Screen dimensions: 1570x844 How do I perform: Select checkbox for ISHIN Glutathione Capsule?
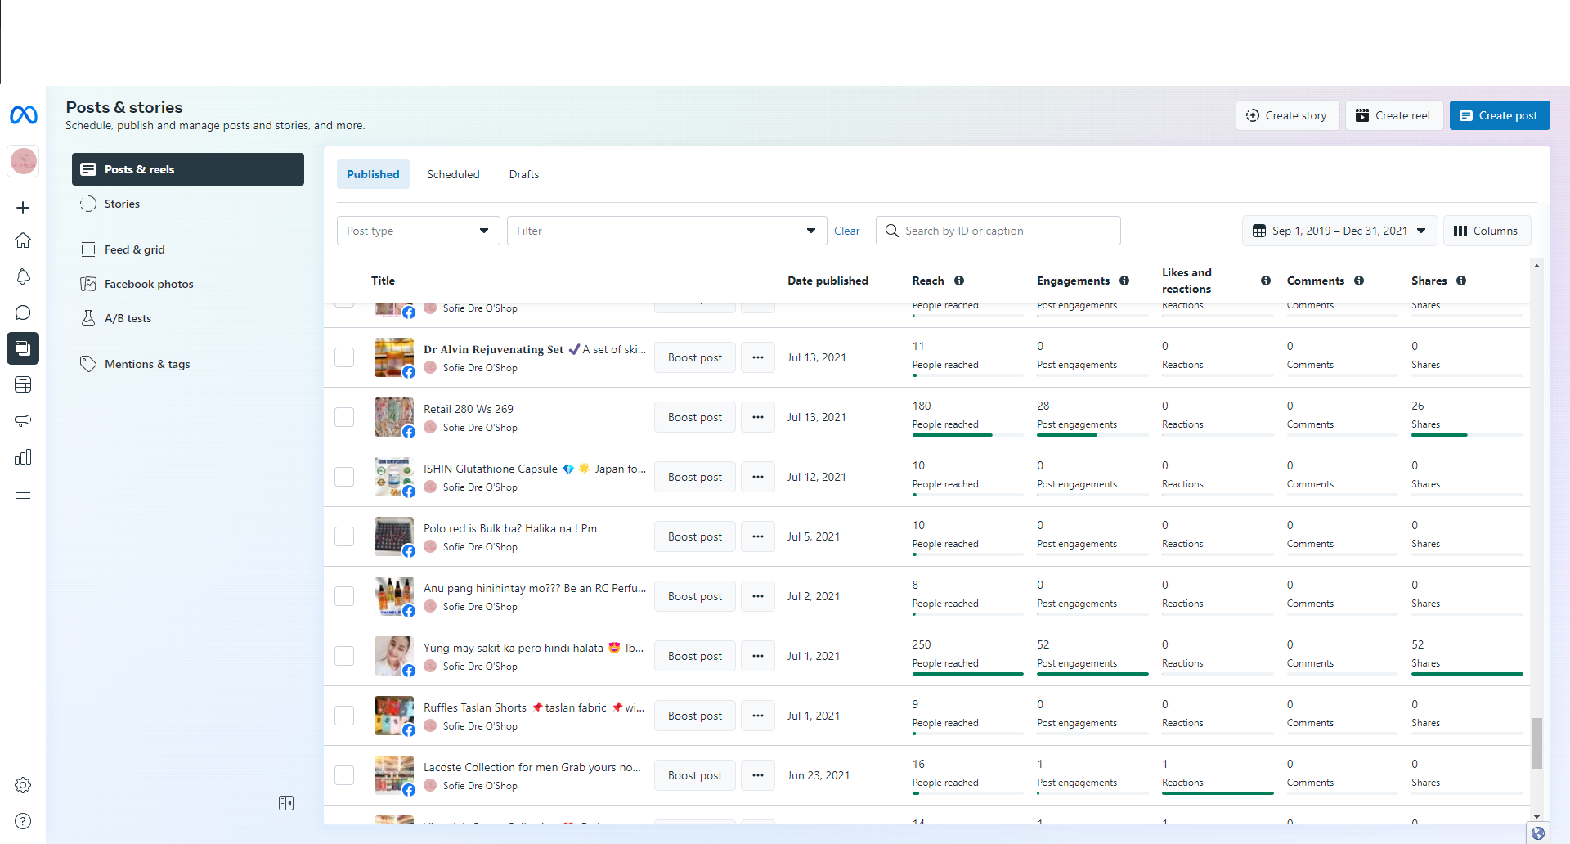344,477
